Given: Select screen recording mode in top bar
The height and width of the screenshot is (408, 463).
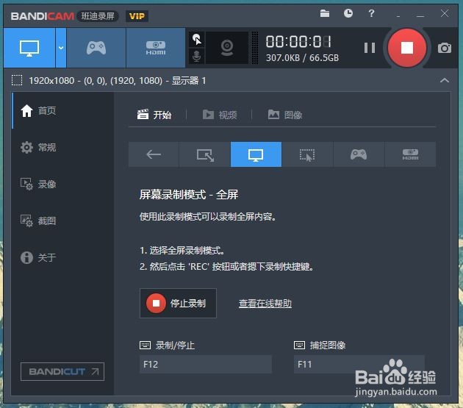Looking at the screenshot, I should 29,48.
